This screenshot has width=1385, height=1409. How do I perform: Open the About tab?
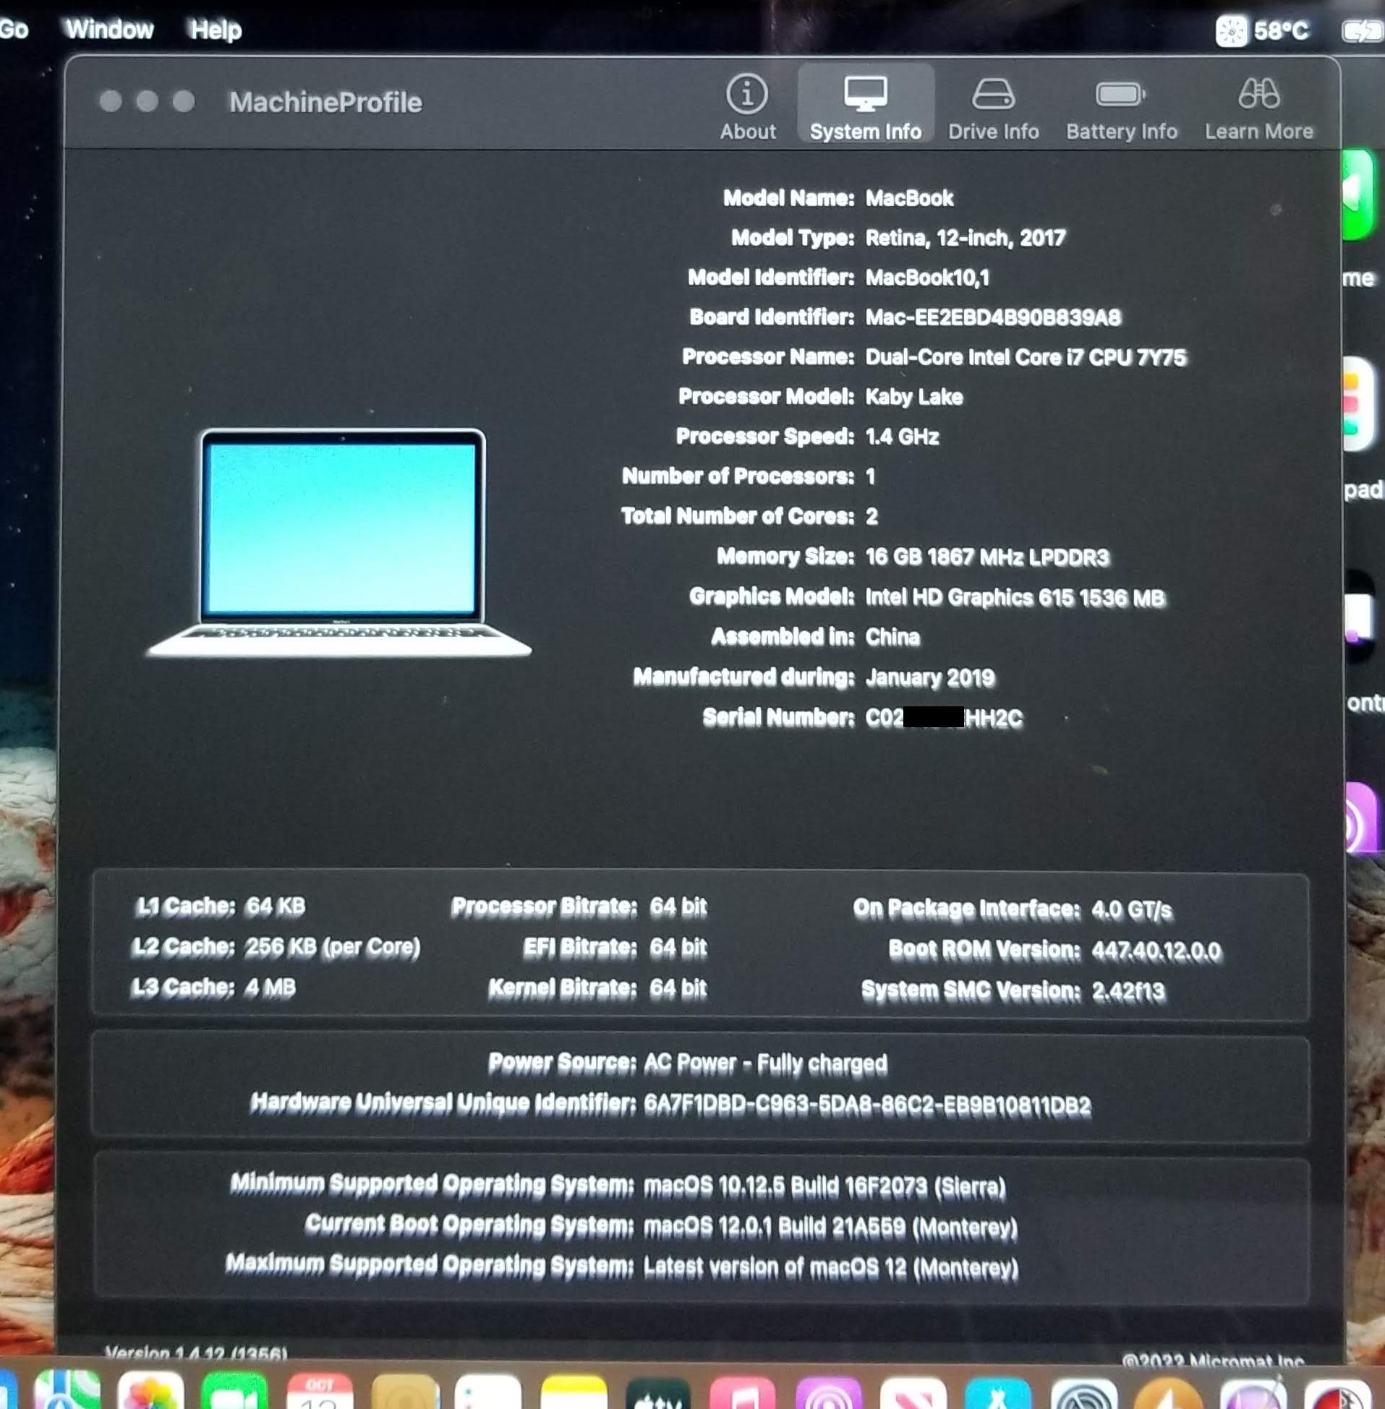[747, 107]
